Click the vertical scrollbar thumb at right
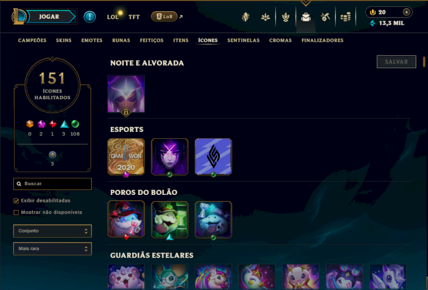Viewport: 428px width, 290px height. point(424,61)
